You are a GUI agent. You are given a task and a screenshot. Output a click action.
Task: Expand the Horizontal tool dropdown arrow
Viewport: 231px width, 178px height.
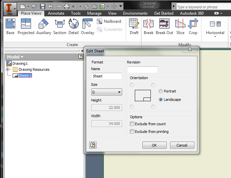215,36
